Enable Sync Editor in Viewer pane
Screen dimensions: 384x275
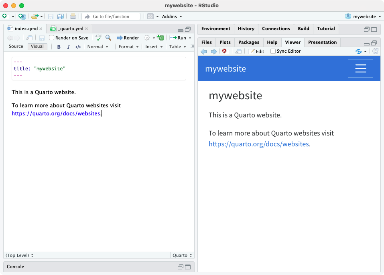point(273,51)
